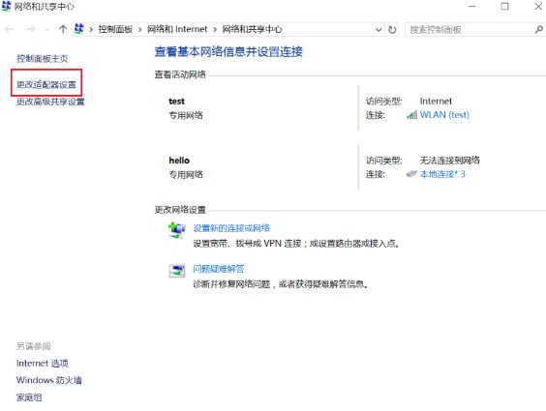Go up one level with up arrow
Image resolution: width=546 pixels, height=411 pixels.
[x=63, y=29]
